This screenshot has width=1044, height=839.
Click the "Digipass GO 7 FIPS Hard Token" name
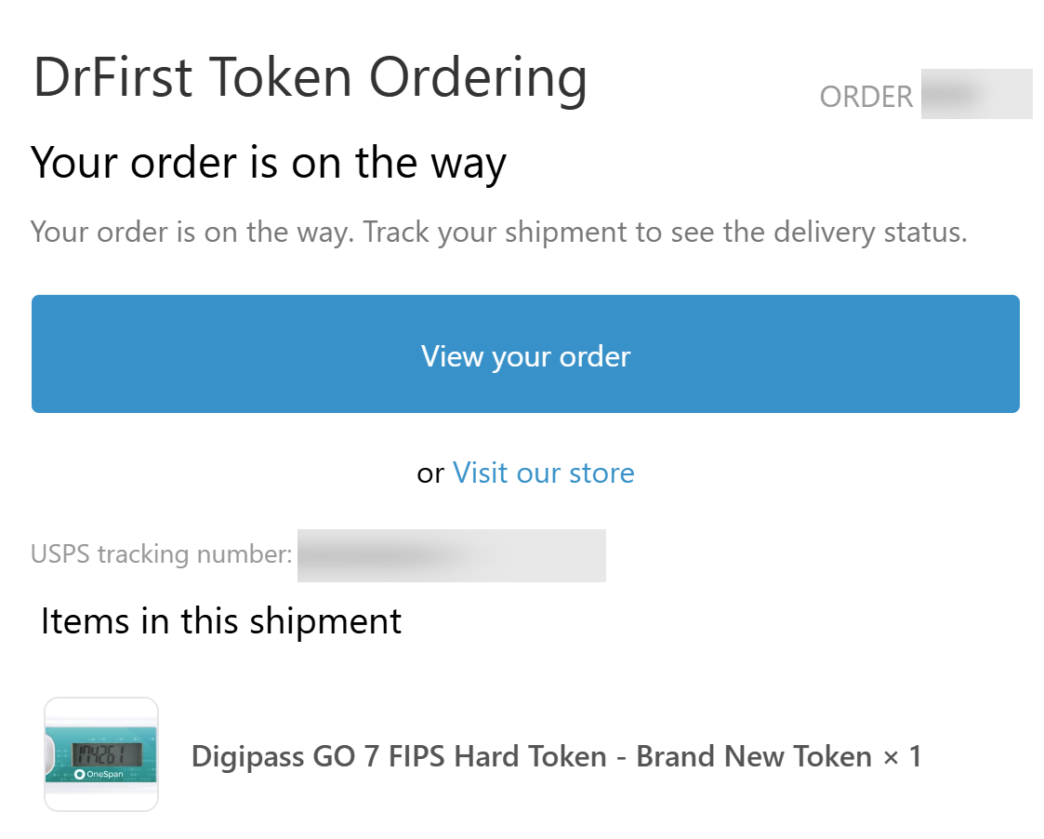tap(399, 756)
